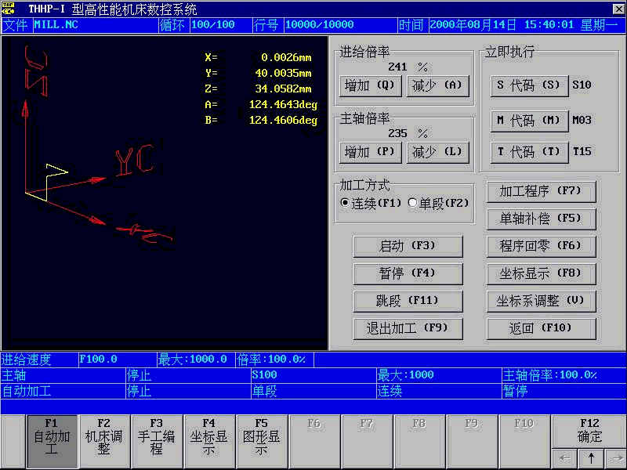Select the F3 手工编程 softkey
Screen dimensions: 627x470
pyautogui.click(x=157, y=441)
